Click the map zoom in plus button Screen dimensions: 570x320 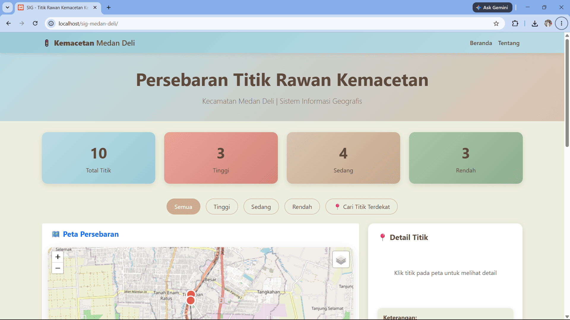pos(58,257)
